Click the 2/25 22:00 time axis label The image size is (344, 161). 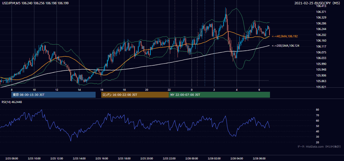[169, 158]
